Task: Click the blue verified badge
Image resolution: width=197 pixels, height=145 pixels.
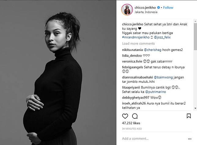Action: click(158, 8)
